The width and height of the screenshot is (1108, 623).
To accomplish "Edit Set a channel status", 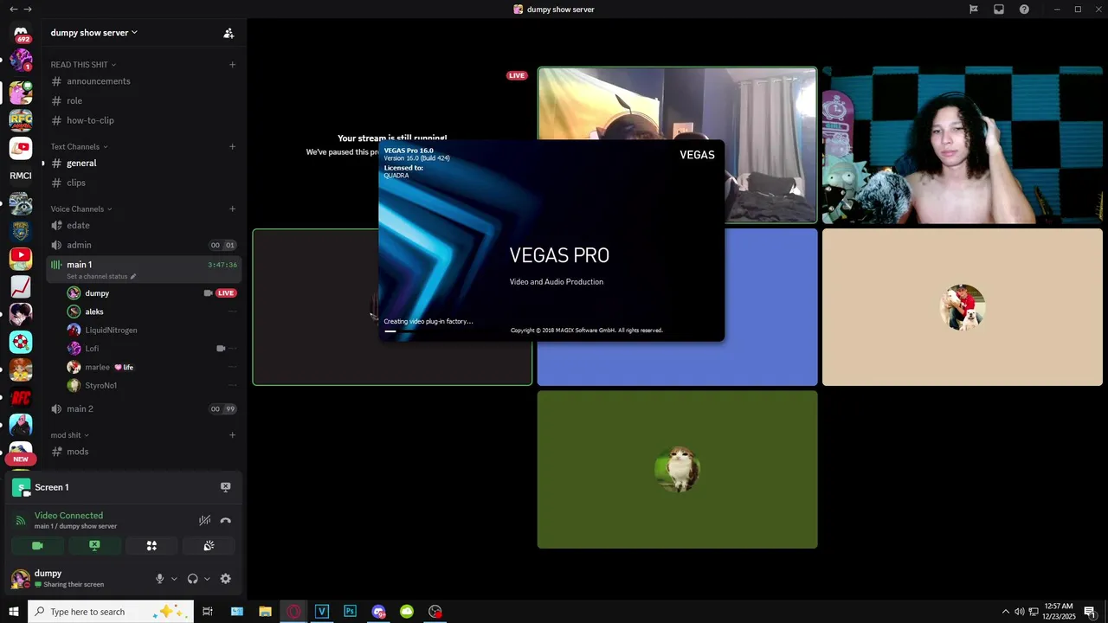I will point(101,276).
